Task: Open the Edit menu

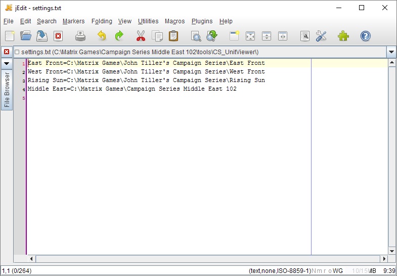Action: [26, 21]
